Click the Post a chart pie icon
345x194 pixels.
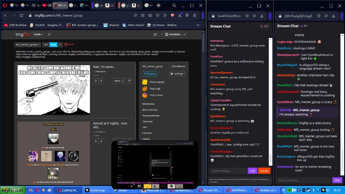145,95
